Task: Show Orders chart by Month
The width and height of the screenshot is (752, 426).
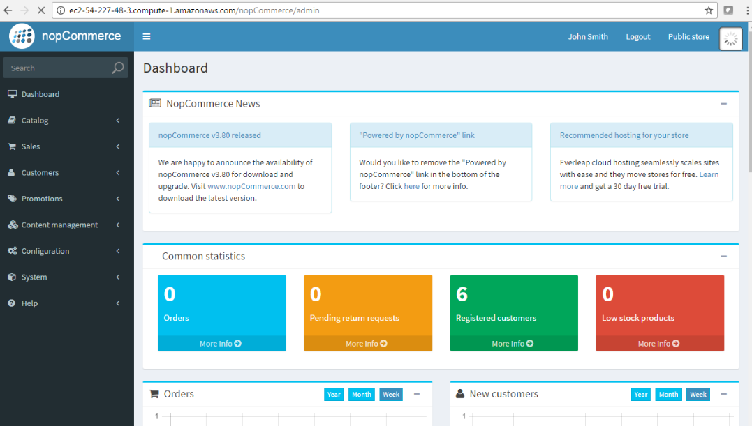Action: coord(362,395)
